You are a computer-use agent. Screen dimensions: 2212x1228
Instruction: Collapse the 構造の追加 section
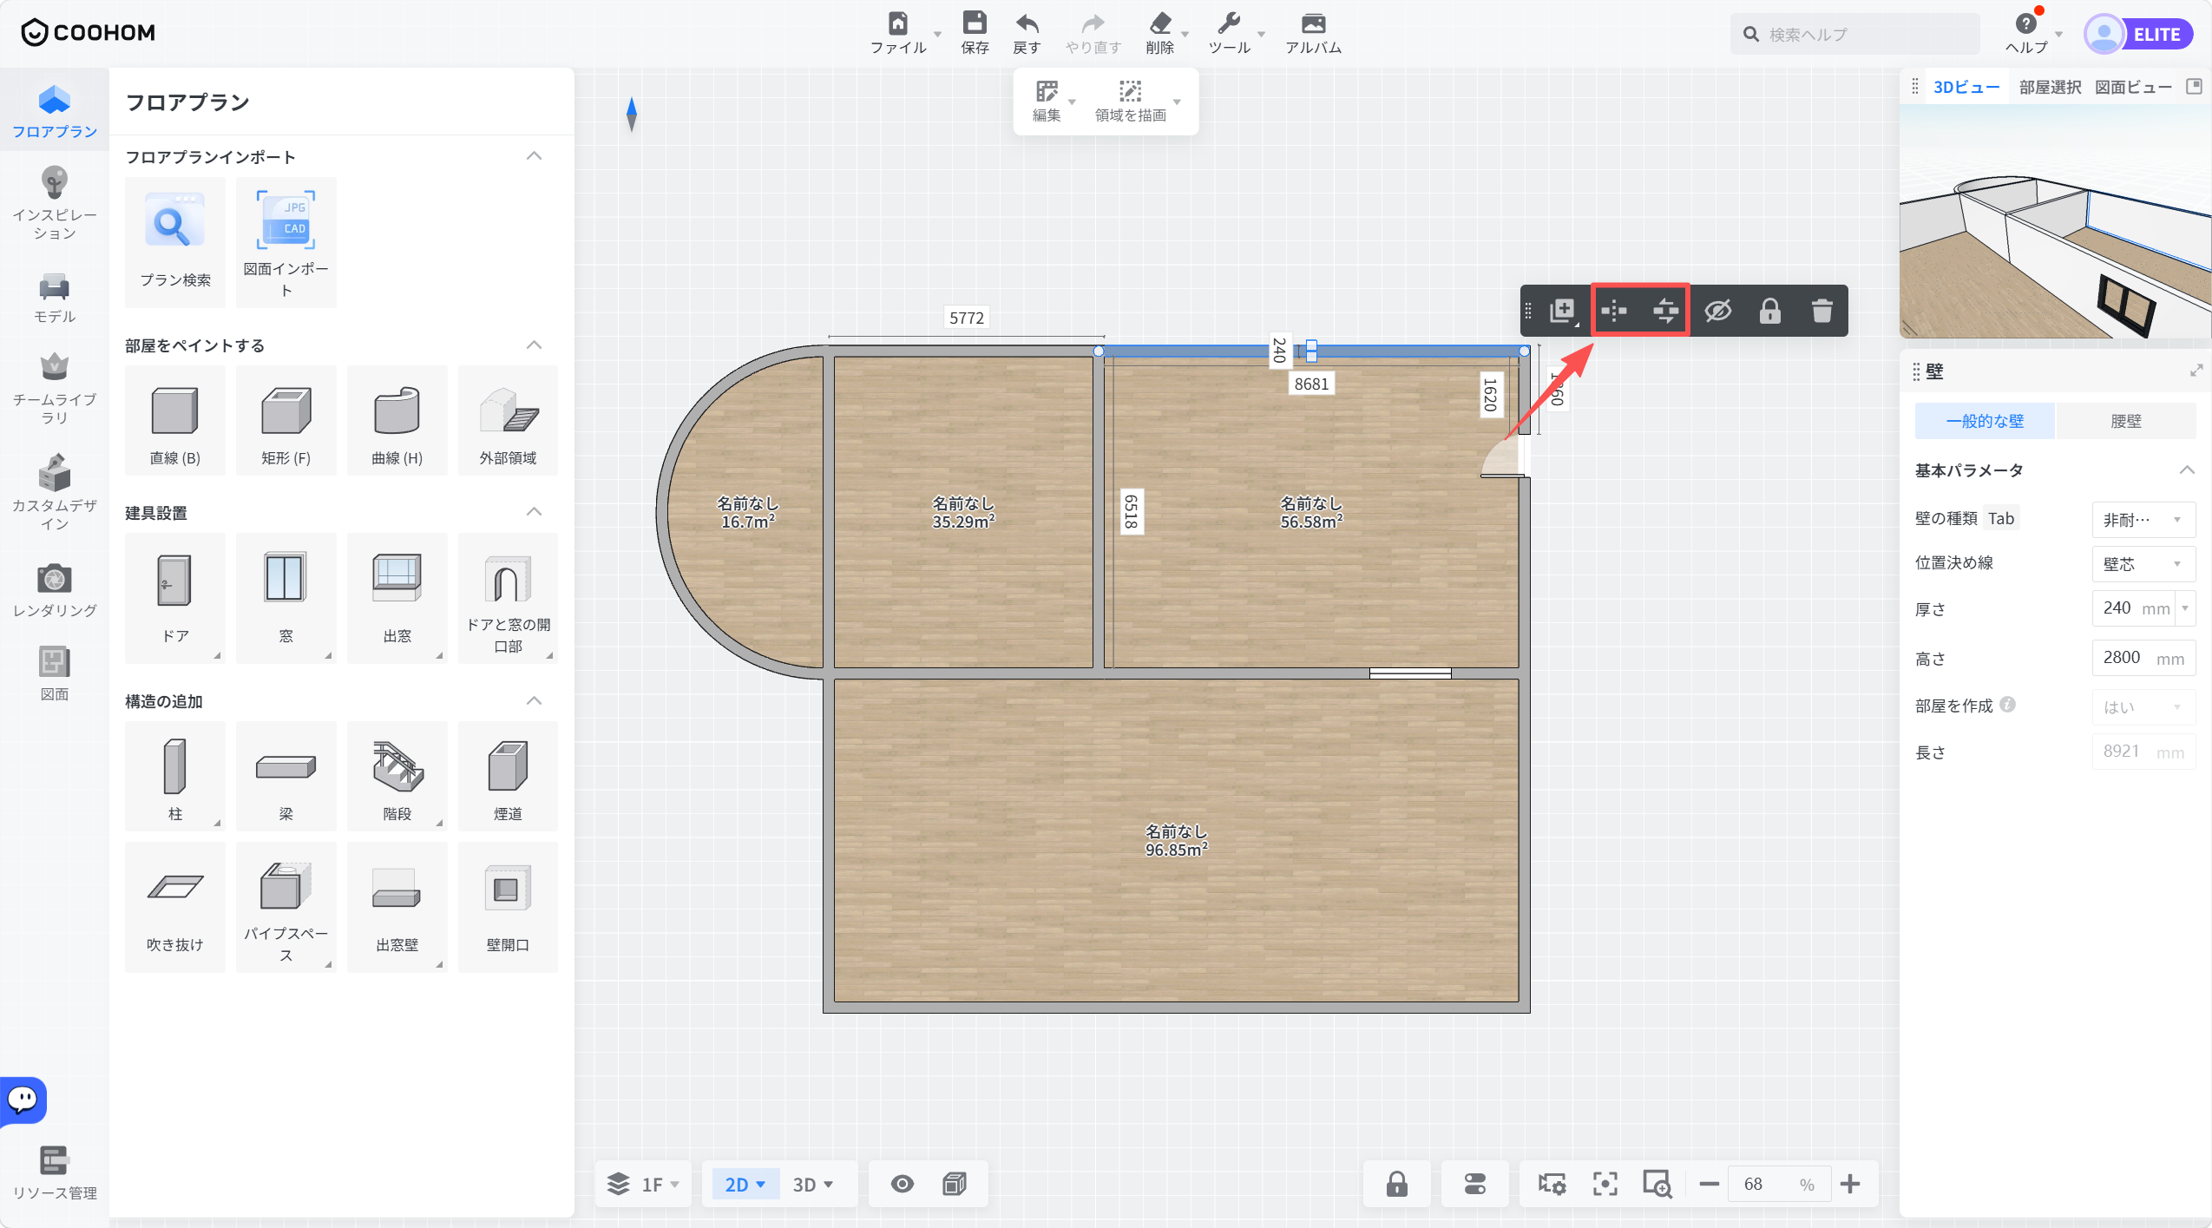tap(535, 701)
